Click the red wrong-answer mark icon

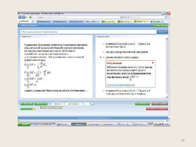coord(100,57)
